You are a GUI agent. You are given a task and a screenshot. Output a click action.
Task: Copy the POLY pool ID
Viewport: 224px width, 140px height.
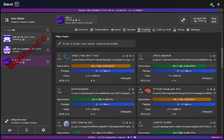coord(72,60)
